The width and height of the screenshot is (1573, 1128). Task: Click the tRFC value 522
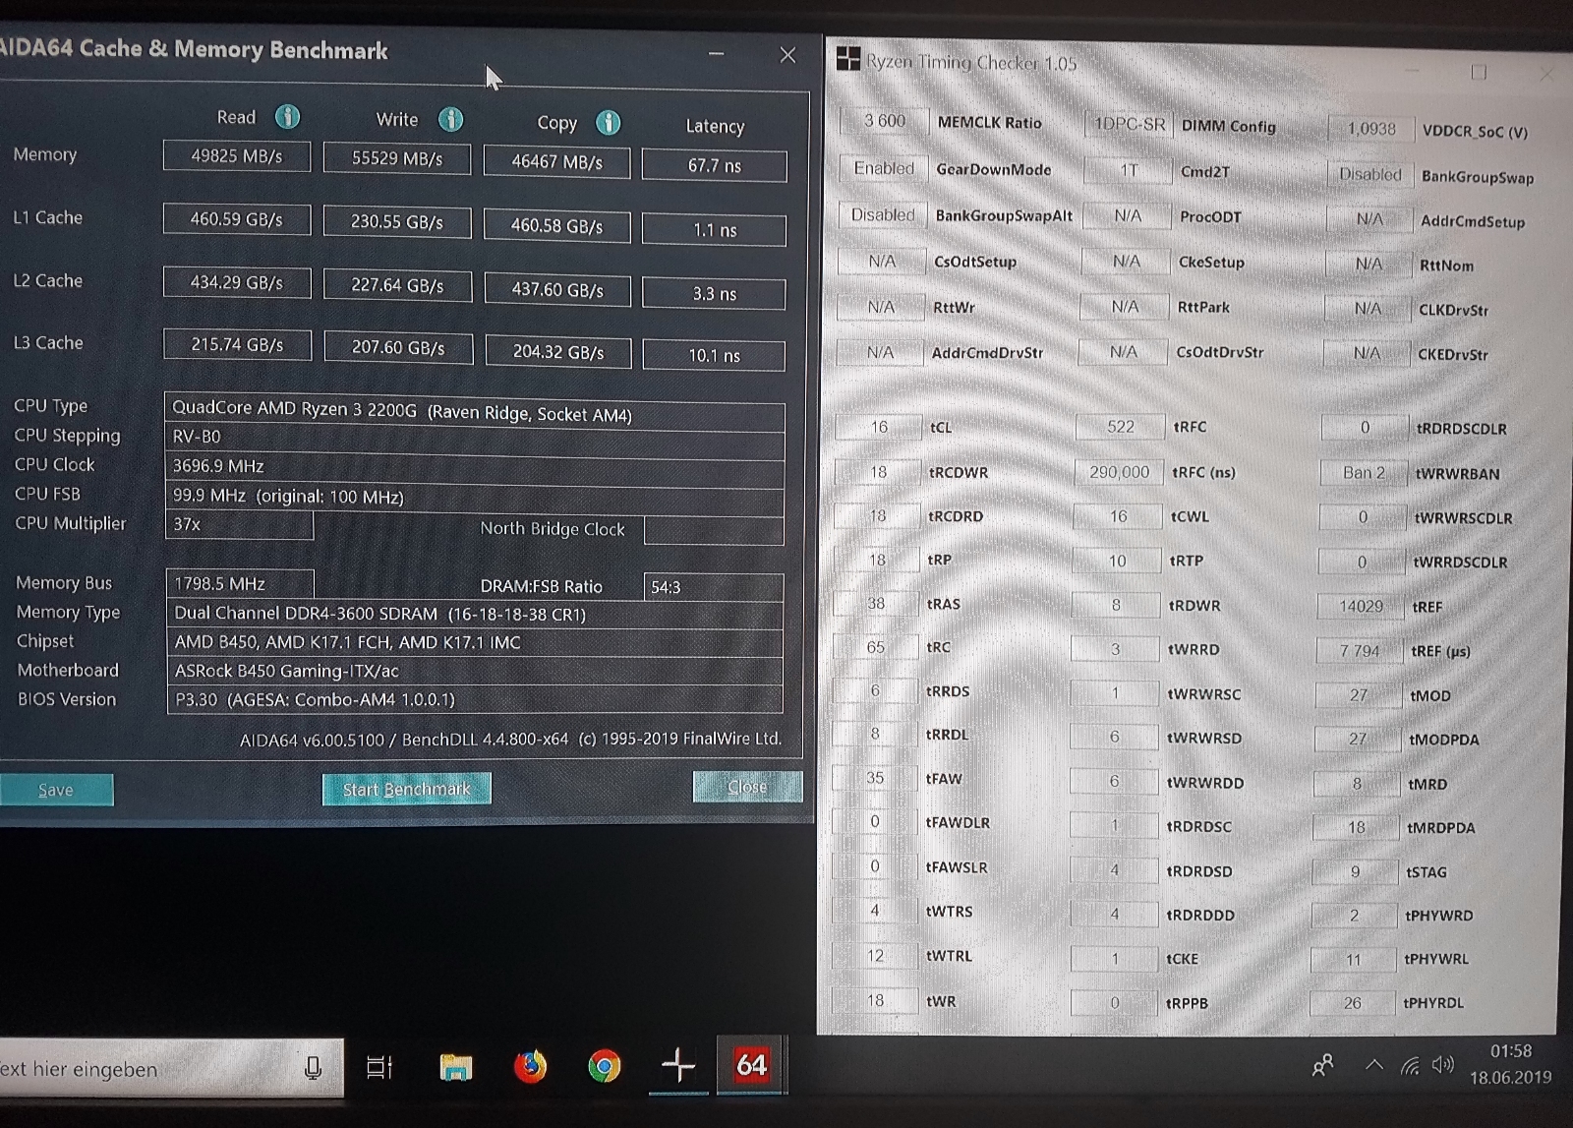click(1121, 427)
